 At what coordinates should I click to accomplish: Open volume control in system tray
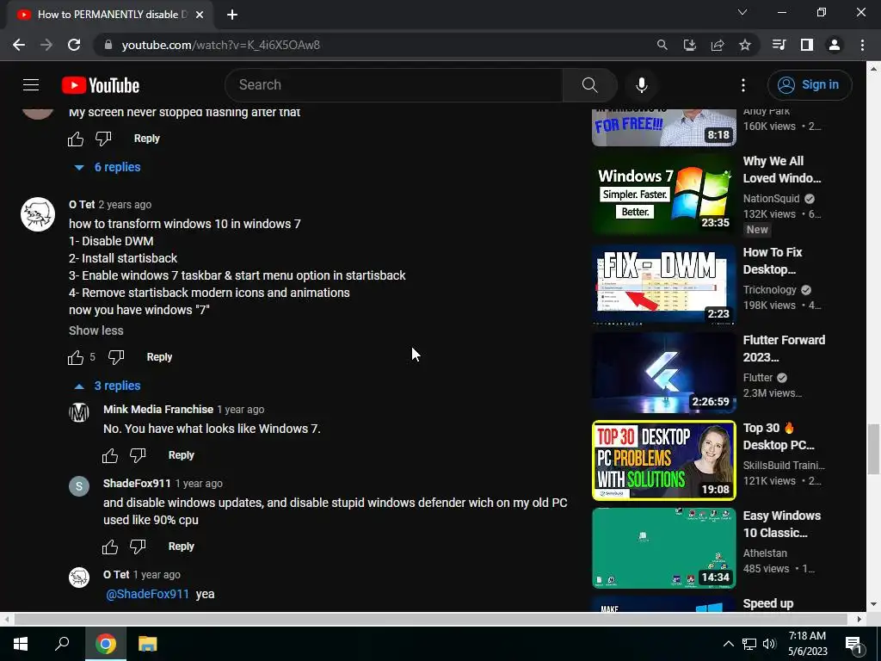770,644
